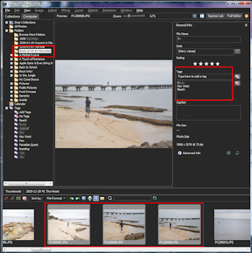Expand the In the Jungle folder
This screenshot has width=252, height=253.
coord(11,75)
